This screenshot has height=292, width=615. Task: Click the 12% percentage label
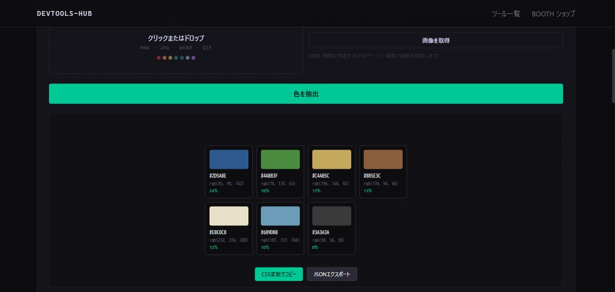pos(213,248)
